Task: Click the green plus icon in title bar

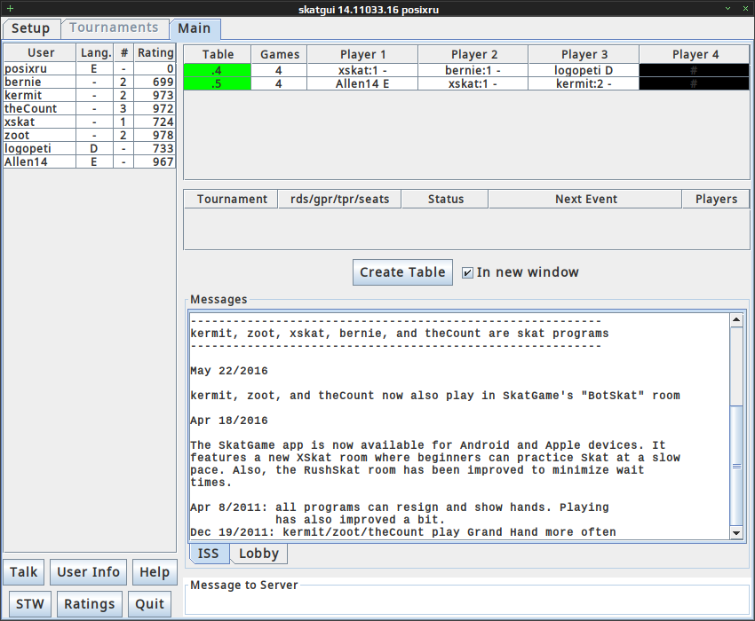Action: pyautogui.click(x=10, y=8)
